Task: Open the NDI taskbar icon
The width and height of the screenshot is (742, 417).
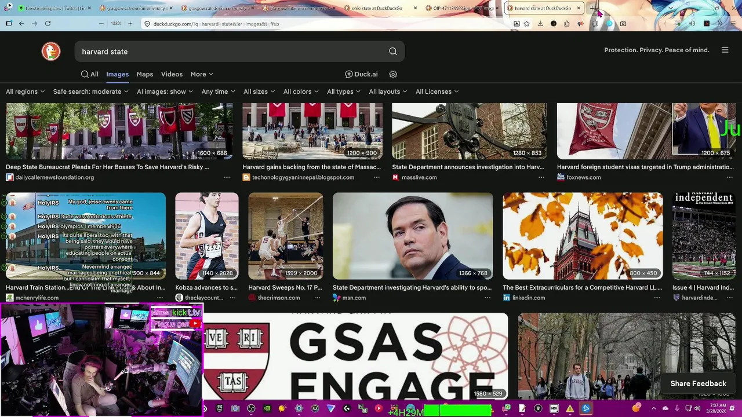Action: coord(554,408)
